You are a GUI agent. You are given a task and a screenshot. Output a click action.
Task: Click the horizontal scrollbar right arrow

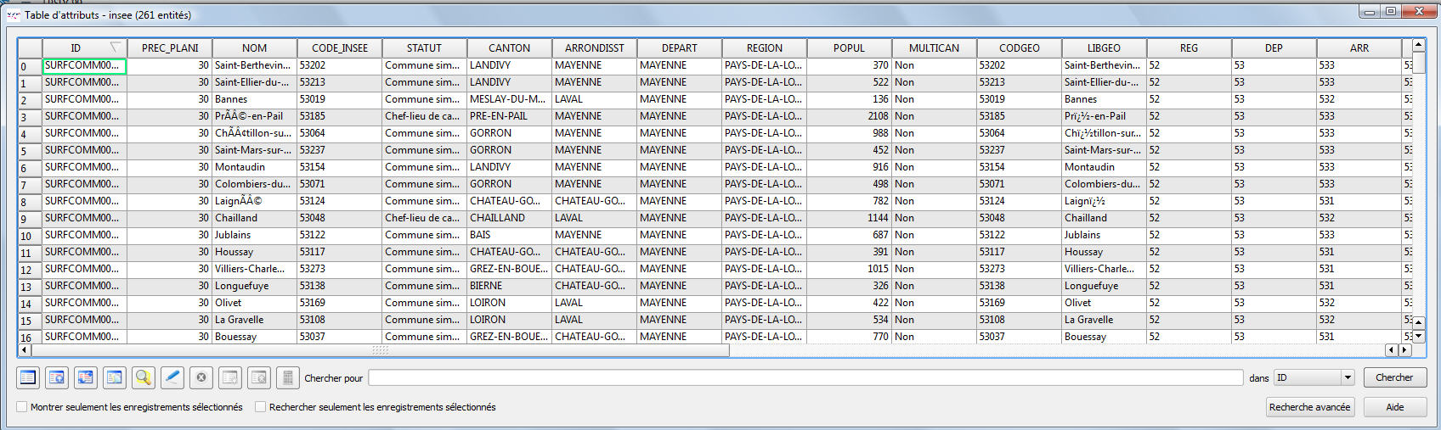click(1404, 350)
